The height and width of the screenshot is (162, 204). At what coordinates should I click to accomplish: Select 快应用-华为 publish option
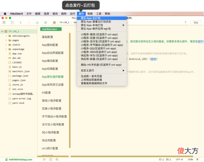(102, 55)
